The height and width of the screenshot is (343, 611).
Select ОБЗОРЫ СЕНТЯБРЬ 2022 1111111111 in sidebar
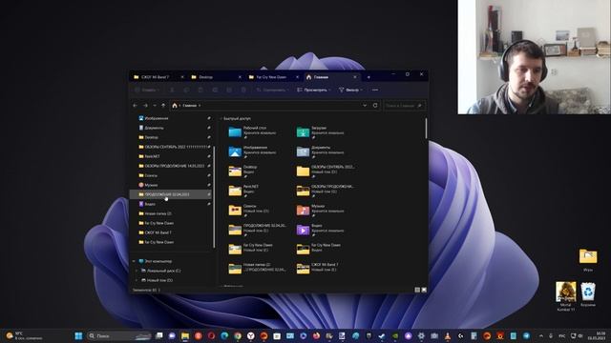coord(174,147)
